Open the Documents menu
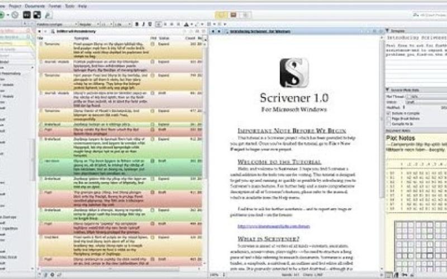Screen dimensions: 447x279 tap(35, 6)
